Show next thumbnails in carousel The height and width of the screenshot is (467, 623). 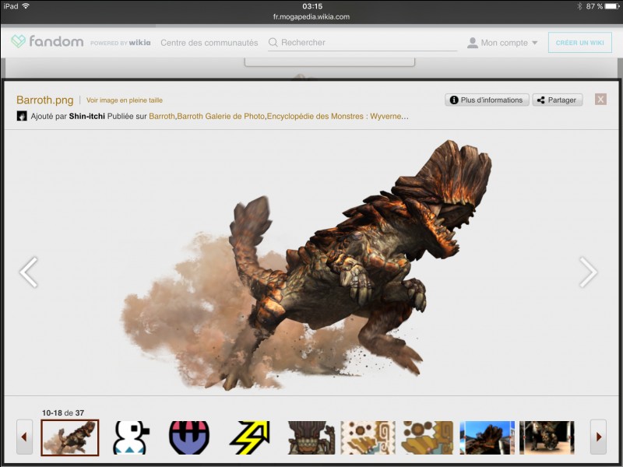click(x=598, y=437)
